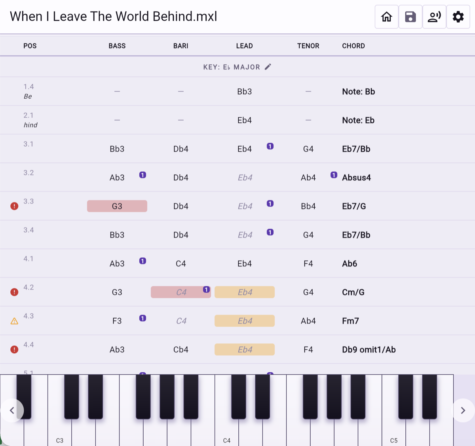Open the badge beside tenor Ab4 in row 3.2
The width and height of the screenshot is (475, 446).
pyautogui.click(x=334, y=175)
